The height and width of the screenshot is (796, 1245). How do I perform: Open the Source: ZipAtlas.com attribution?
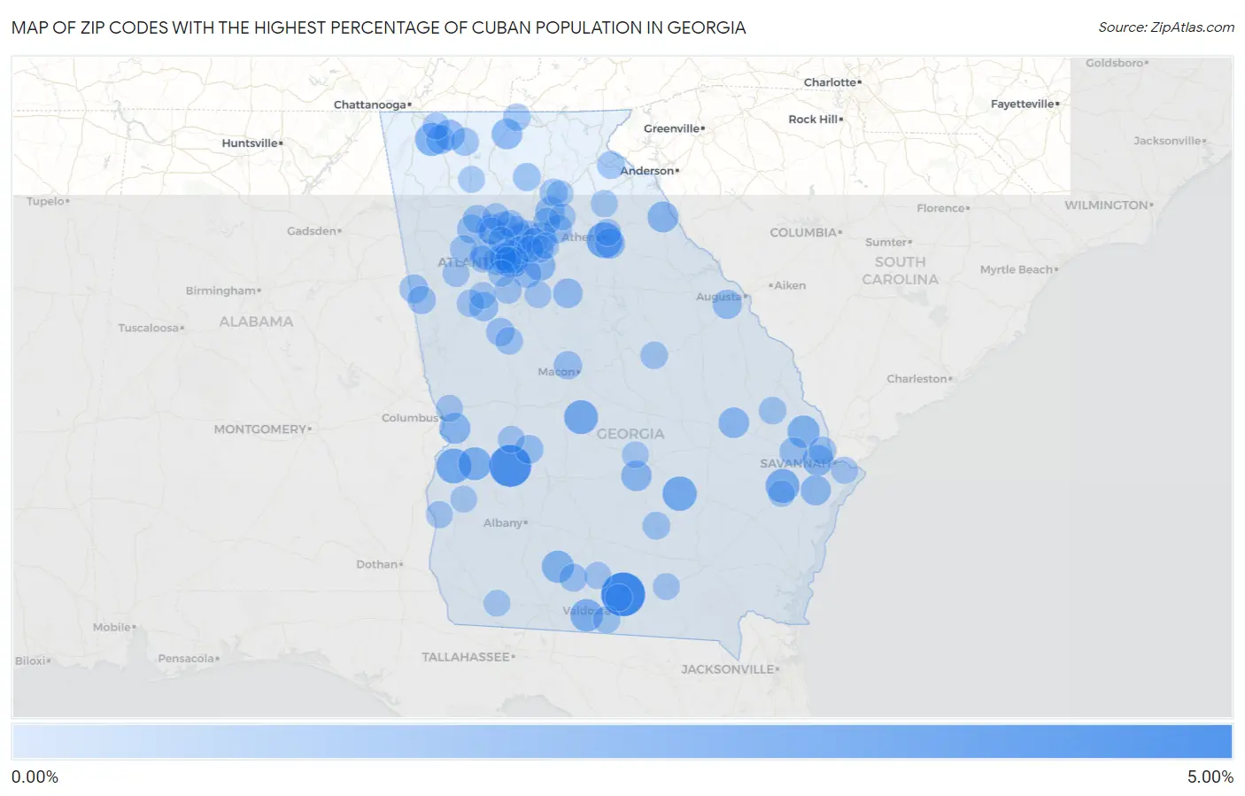pos(1166,27)
